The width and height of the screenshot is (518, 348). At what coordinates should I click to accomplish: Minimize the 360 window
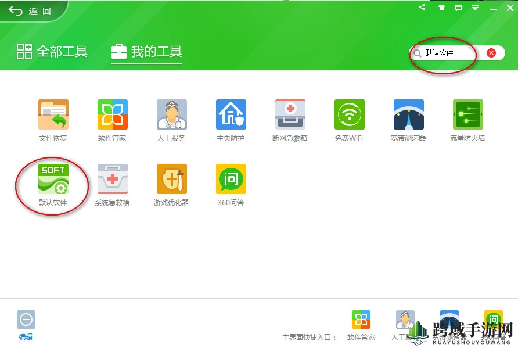point(493,8)
